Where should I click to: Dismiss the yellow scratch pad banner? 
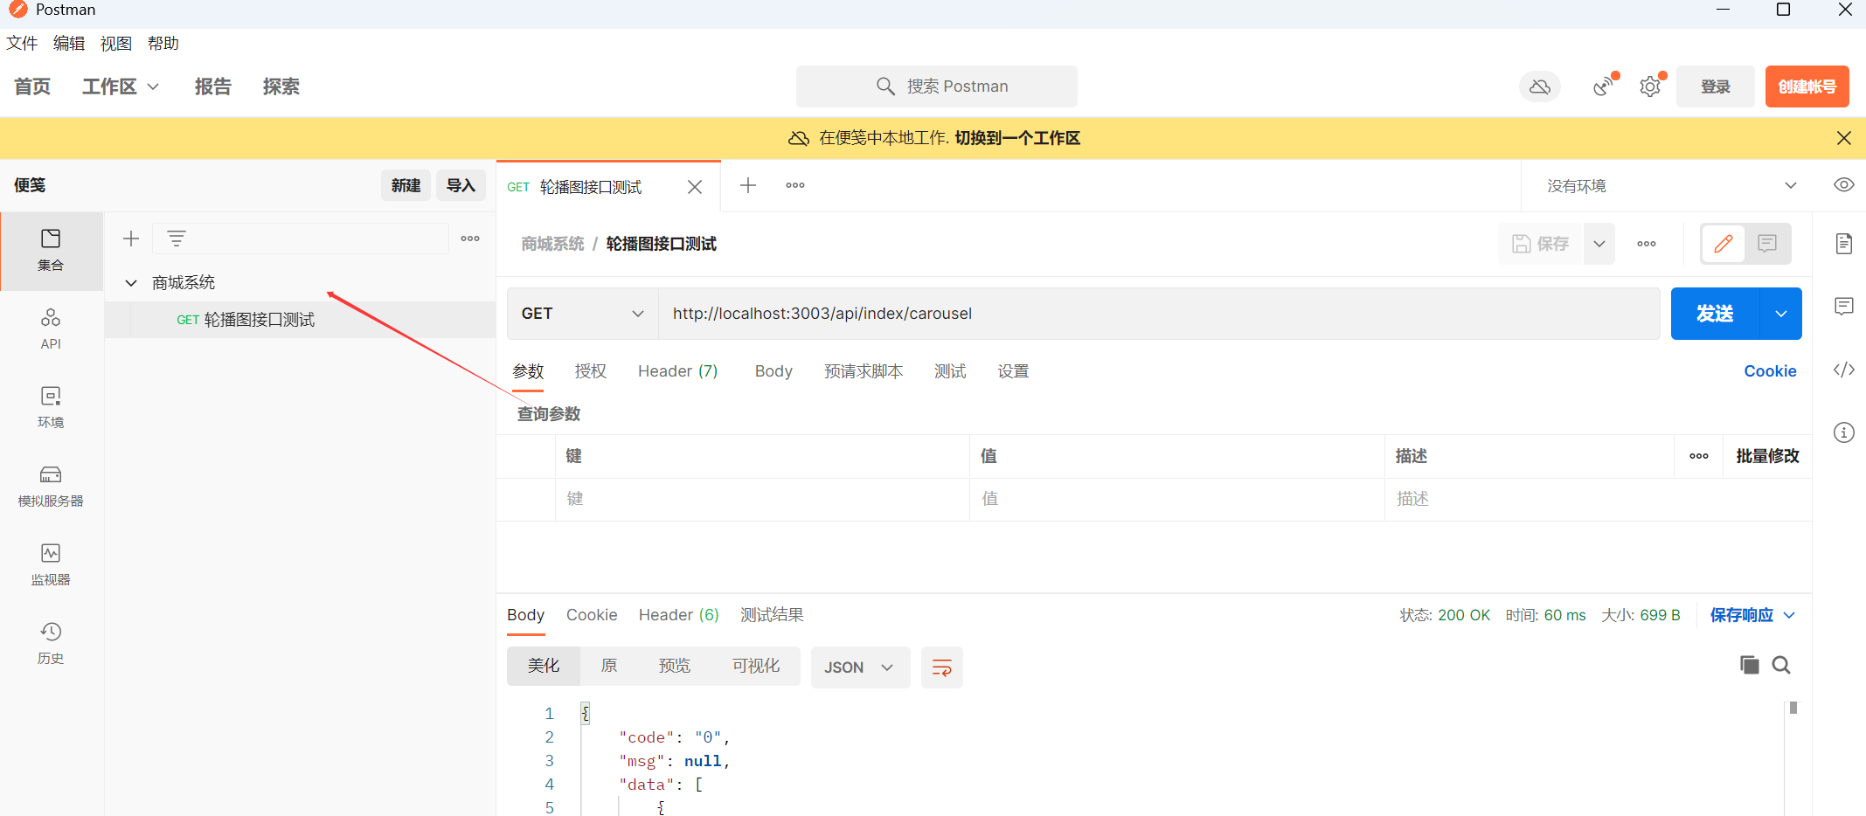pos(1844,138)
